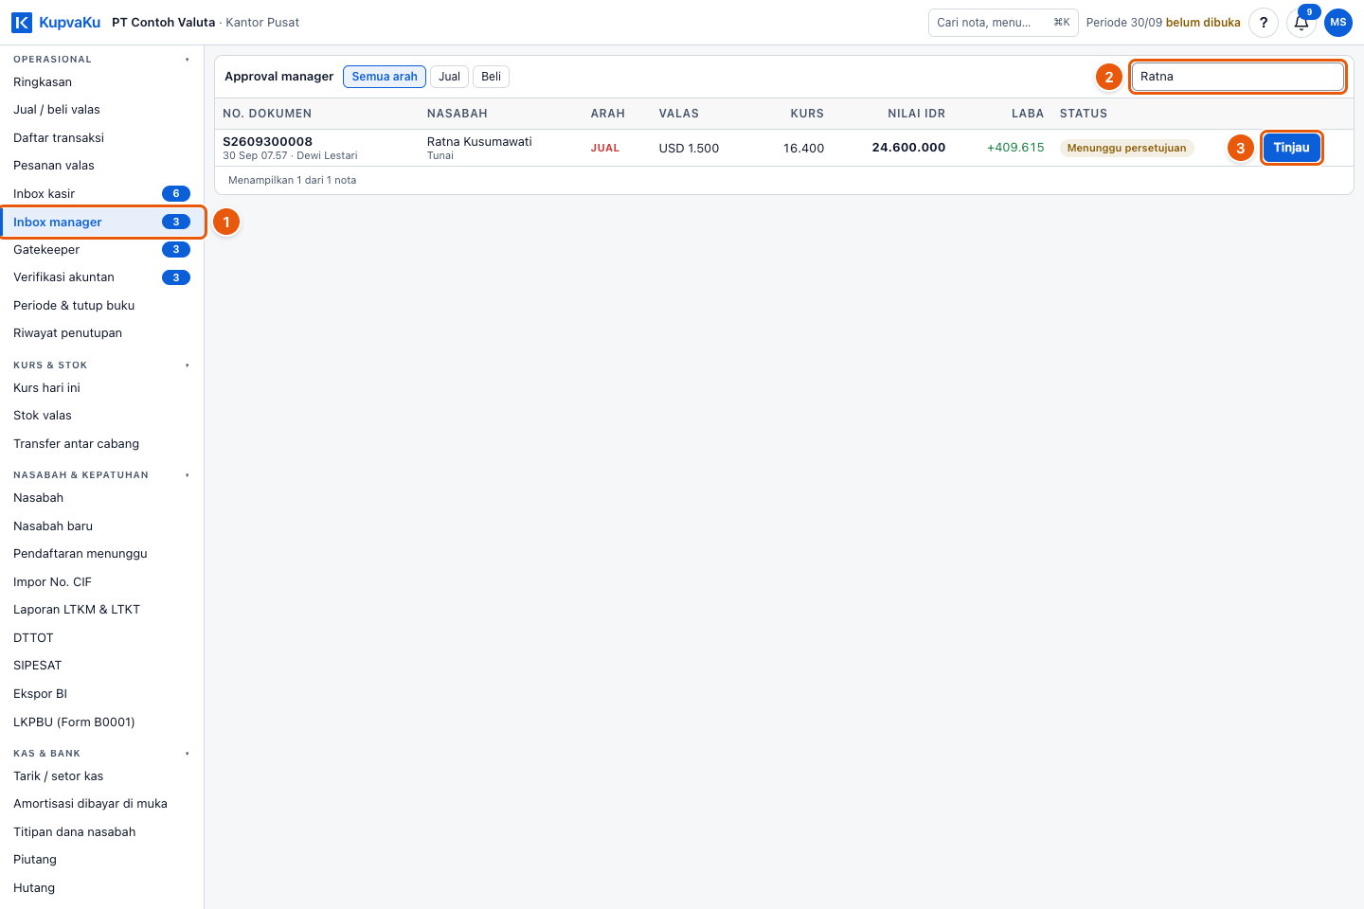Open Inbox manager in the sidebar
The image size is (1364, 909).
point(102,222)
